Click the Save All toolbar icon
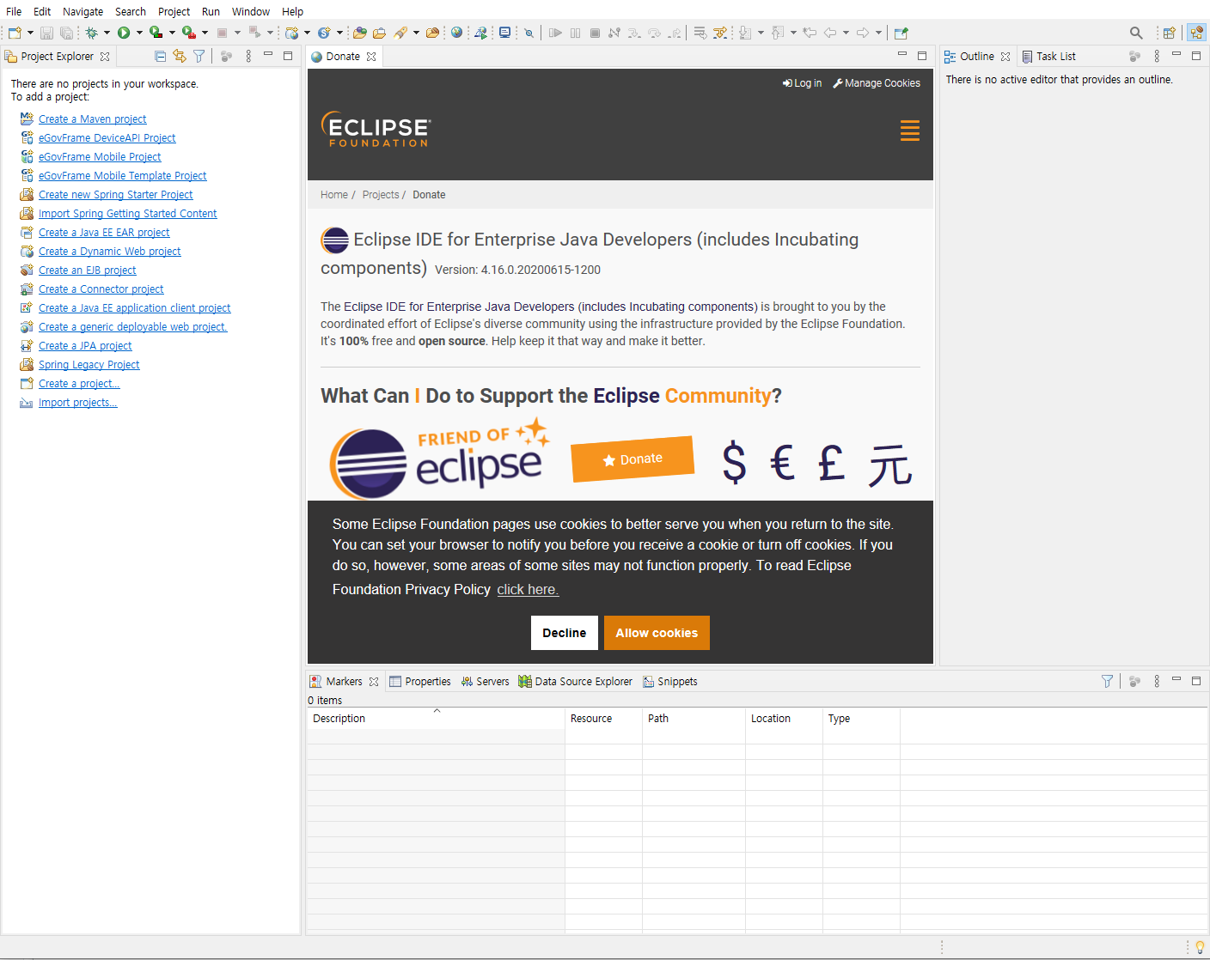This screenshot has height=960, width=1210. (66, 33)
